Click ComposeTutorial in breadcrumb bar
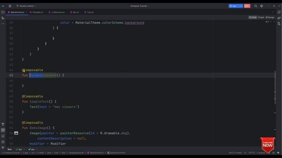 click(x=11, y=153)
